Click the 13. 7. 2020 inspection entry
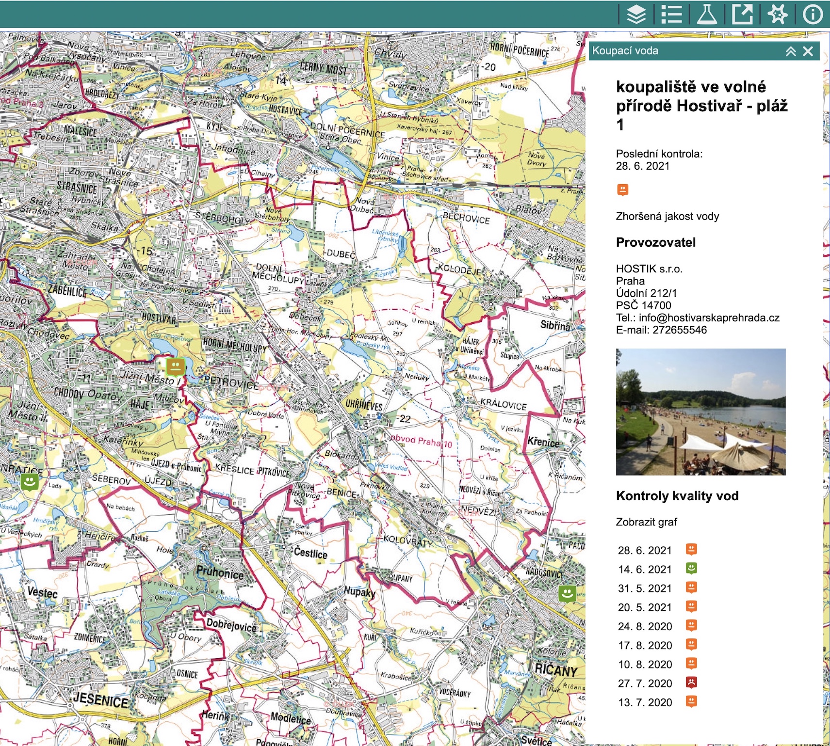Viewport: 830px width, 746px height. click(x=645, y=702)
